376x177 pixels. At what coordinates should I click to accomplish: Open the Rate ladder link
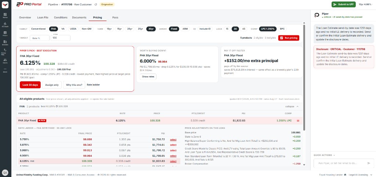[x=93, y=85]
